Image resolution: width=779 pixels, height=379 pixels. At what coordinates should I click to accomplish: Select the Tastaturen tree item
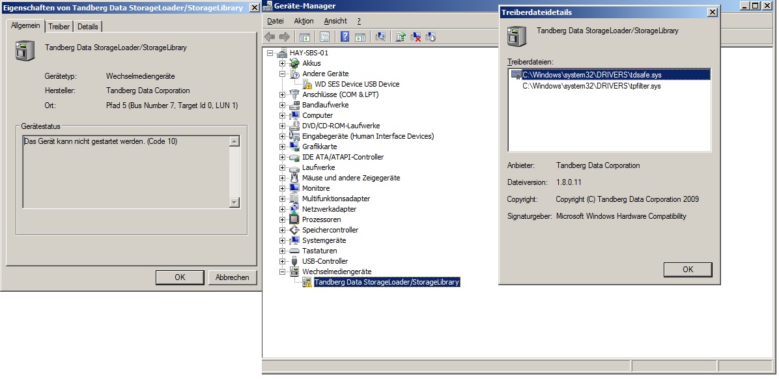pyautogui.click(x=319, y=251)
